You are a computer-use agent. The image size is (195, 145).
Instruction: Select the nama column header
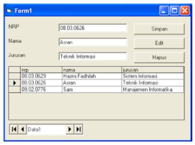(x=92, y=70)
